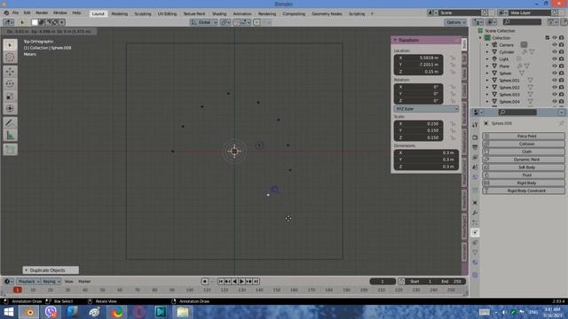
Task: Activate the Transform tool
Action: 10,108
